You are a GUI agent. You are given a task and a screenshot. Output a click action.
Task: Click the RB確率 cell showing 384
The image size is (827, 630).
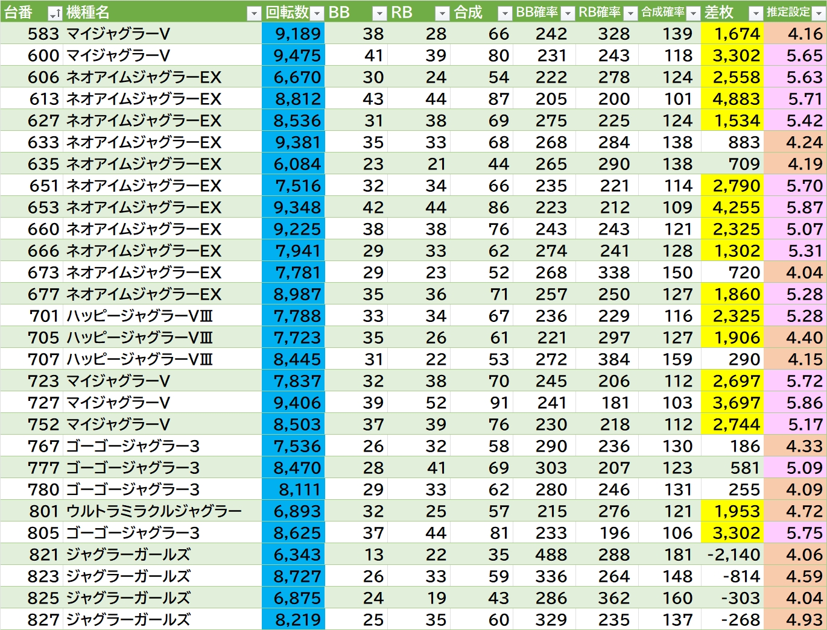[607, 359]
